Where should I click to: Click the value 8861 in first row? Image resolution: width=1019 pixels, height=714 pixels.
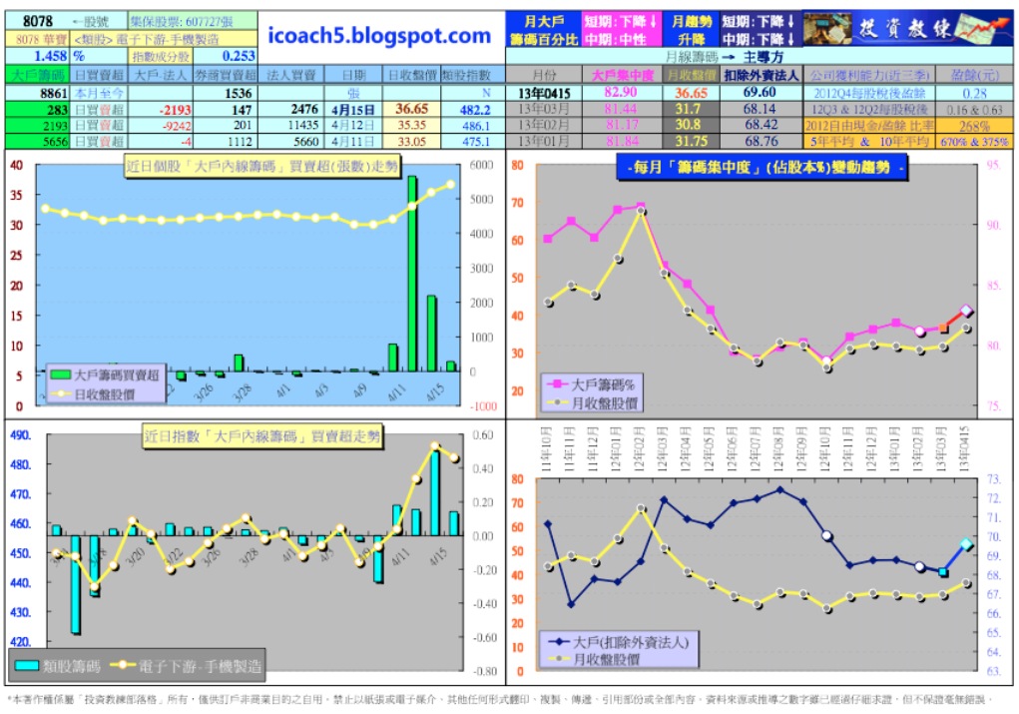click(53, 93)
